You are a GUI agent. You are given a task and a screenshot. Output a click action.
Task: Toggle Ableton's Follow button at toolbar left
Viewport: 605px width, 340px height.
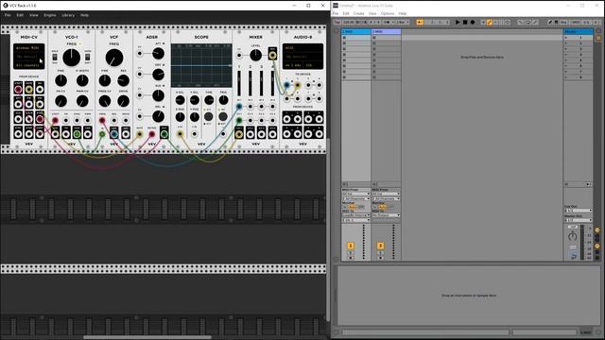[x=420, y=23]
